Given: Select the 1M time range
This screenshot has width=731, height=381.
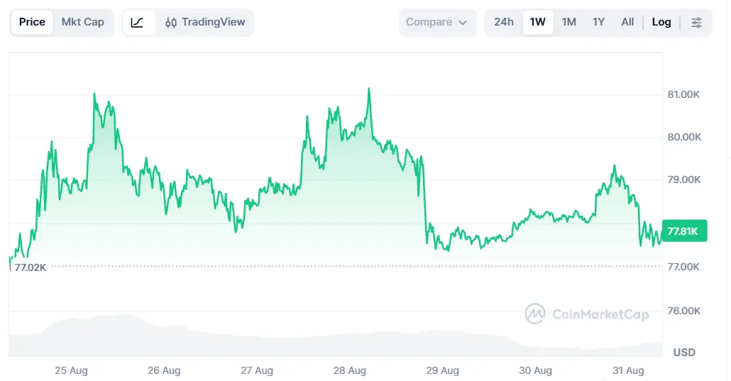Looking at the screenshot, I should (x=568, y=22).
